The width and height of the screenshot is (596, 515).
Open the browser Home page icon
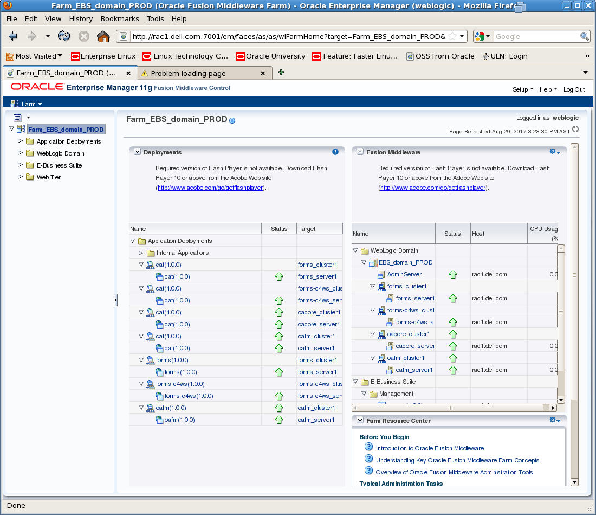point(103,36)
